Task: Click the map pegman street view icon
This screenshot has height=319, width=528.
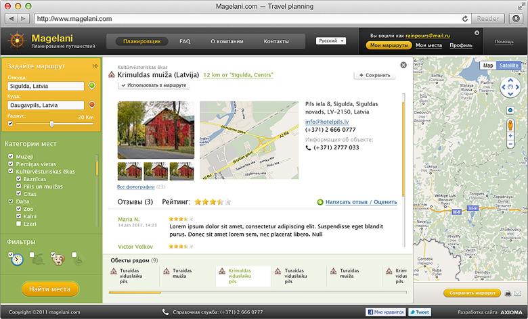Action: pos(510,126)
